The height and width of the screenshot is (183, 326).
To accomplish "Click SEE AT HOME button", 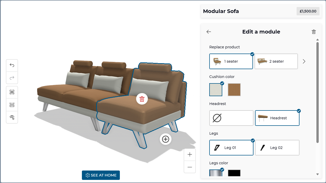I will [x=101, y=175].
